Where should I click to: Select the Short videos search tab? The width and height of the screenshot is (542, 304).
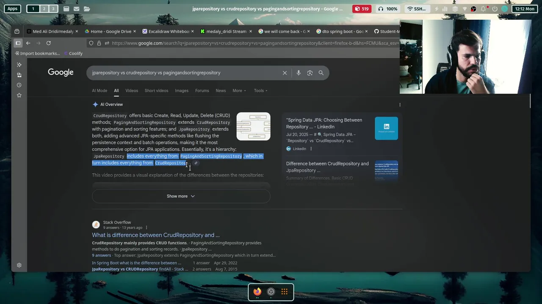156,90
